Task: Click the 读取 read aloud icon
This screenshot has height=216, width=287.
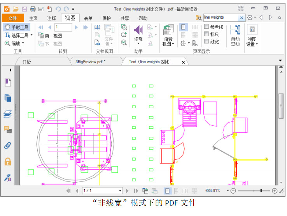Action: pyautogui.click(x=138, y=30)
